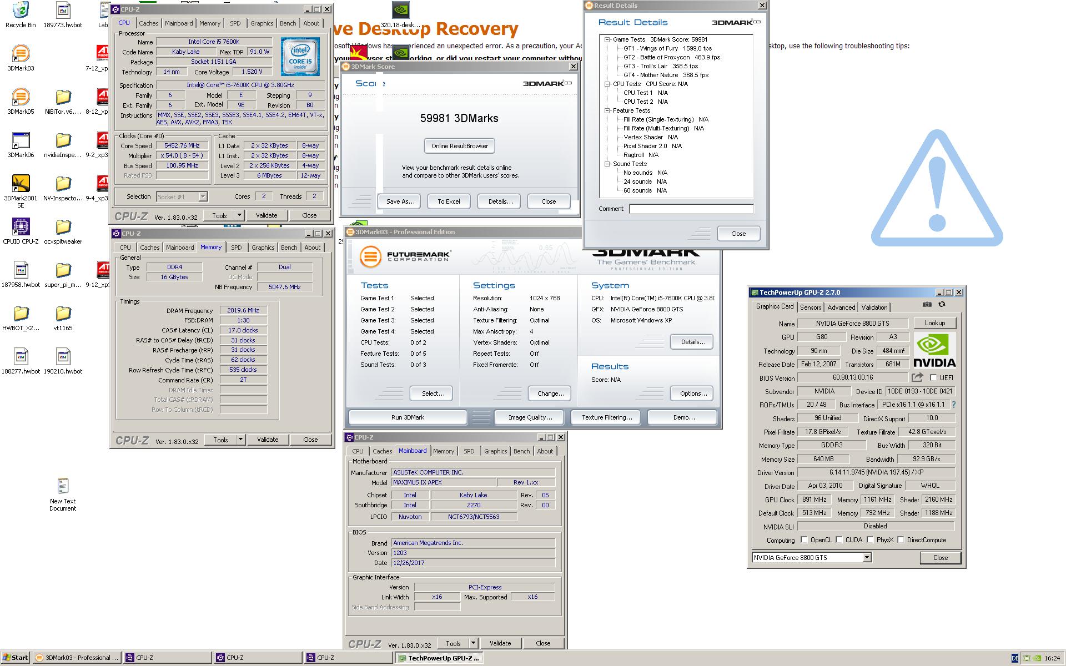Switch to SPD tab in Memory CPU-Z window
Screen dimensions: 1066x666
pyautogui.click(x=237, y=248)
